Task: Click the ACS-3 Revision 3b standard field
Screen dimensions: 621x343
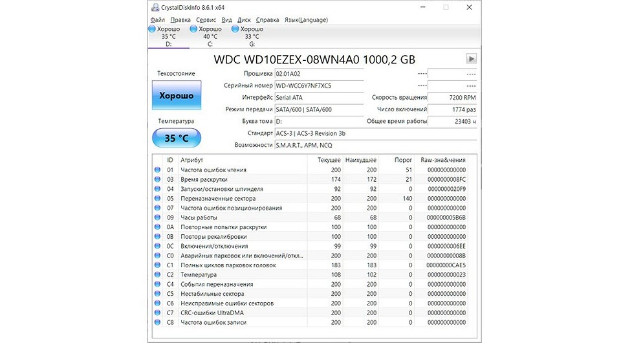Action: coord(375,133)
